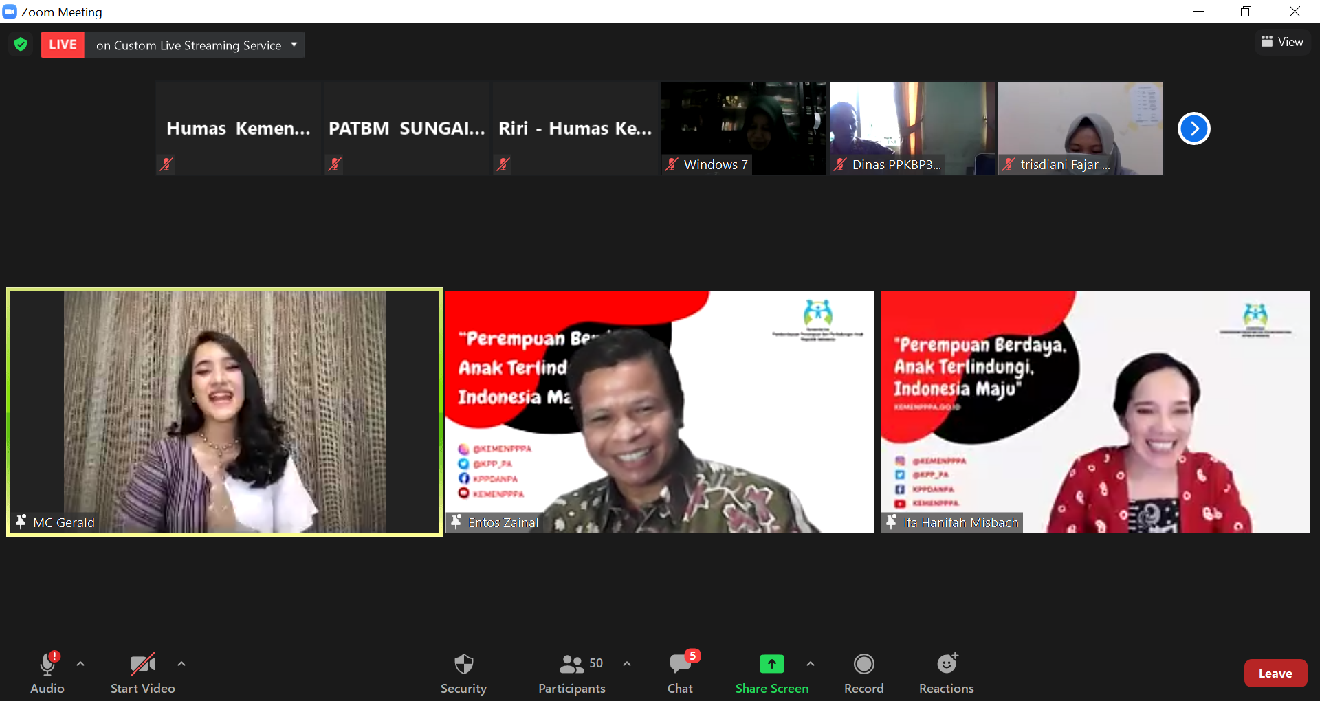Screen dimensions: 1320x701
Task: Open the Participants panel
Action: [x=571, y=673]
